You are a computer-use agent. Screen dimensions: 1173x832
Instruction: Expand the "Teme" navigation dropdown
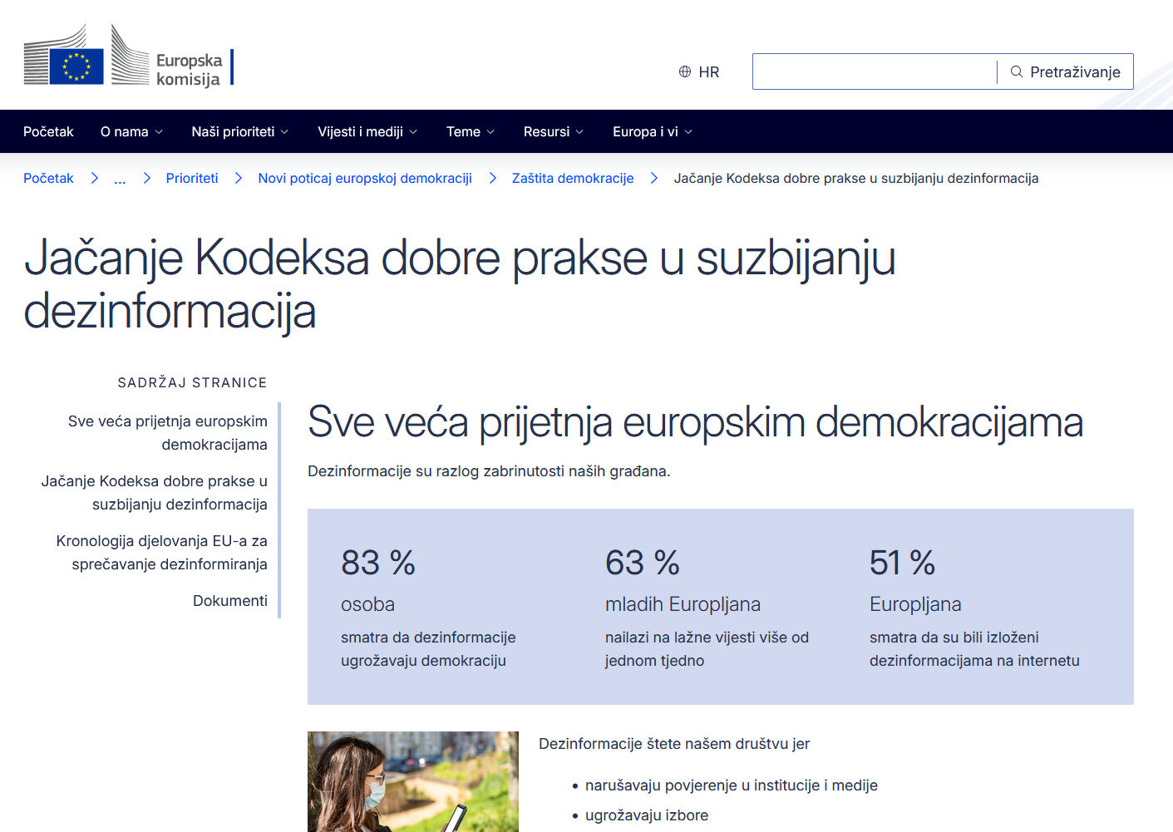pos(470,131)
